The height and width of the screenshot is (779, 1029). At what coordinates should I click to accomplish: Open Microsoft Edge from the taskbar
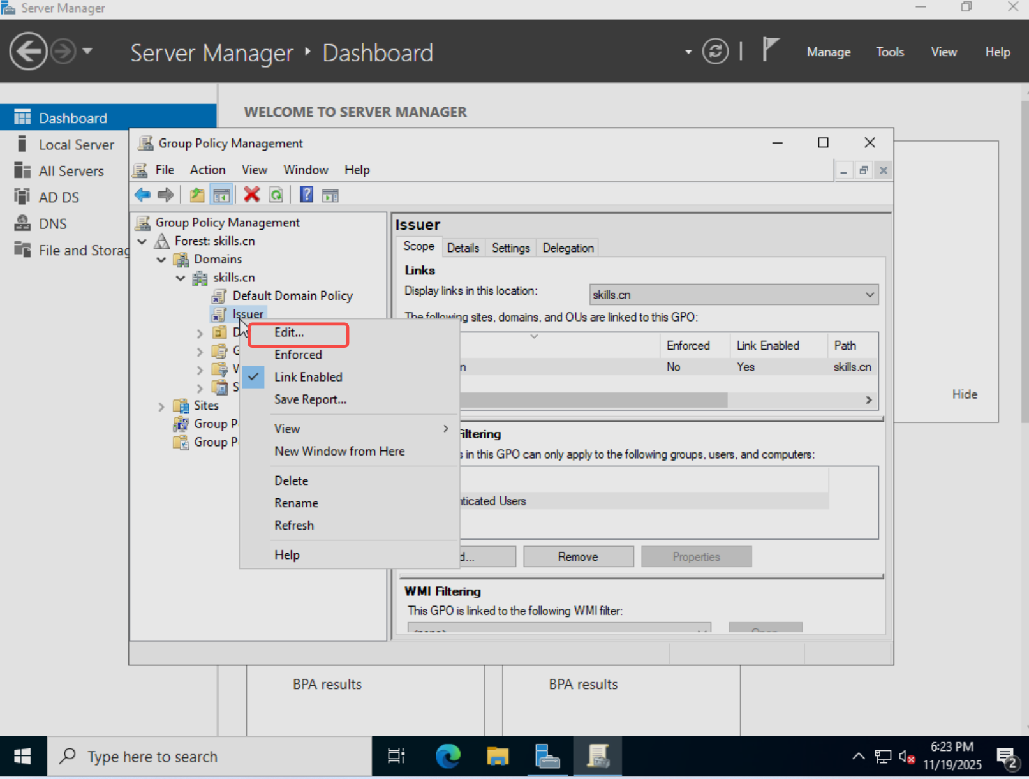point(448,757)
